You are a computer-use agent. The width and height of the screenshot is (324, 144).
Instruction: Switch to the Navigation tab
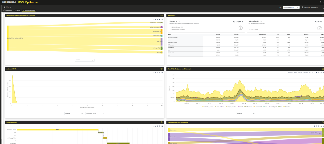click(8, 10)
